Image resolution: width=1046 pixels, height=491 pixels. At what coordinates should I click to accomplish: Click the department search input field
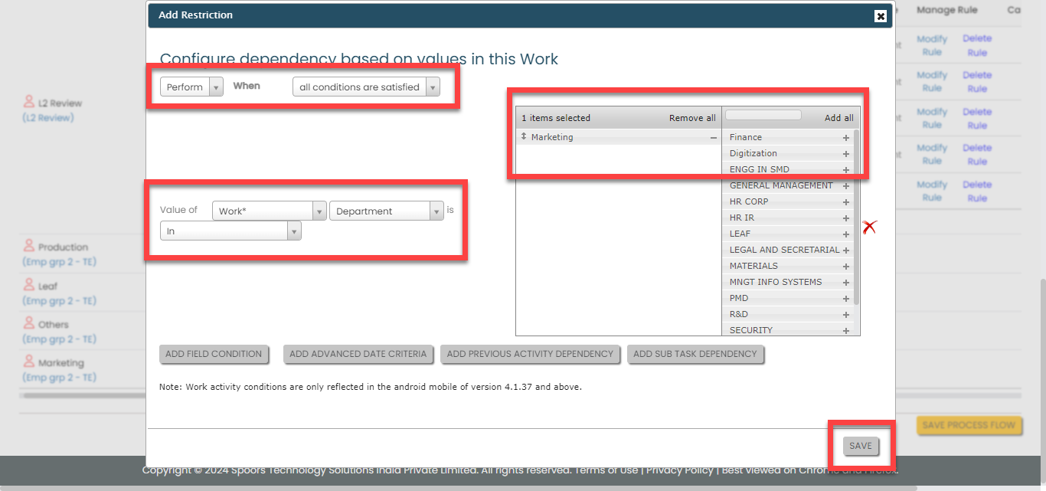click(x=763, y=116)
